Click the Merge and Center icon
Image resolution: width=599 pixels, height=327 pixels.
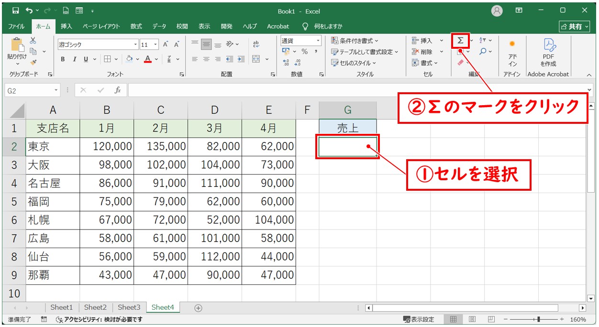point(256,59)
